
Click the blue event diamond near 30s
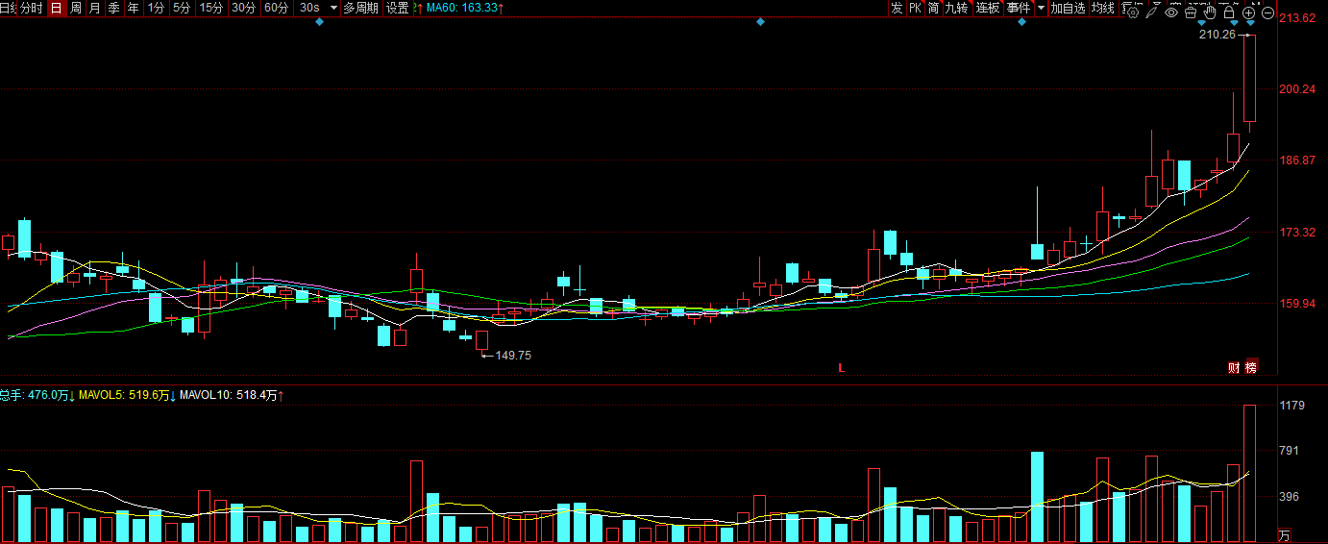pos(319,22)
